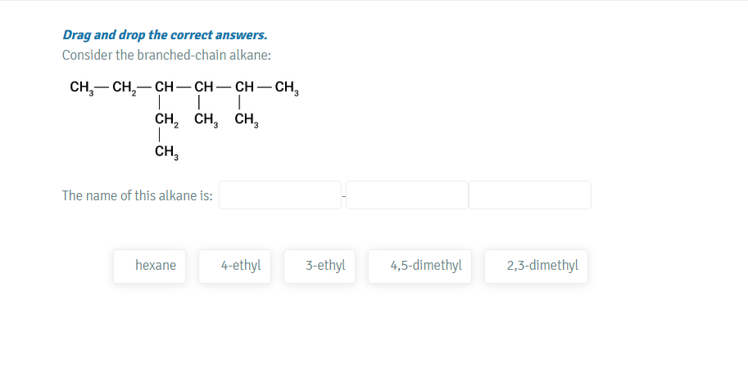Screen dimensions: 748x372
Task: Click the middle answer drop box
Action: pos(407,195)
